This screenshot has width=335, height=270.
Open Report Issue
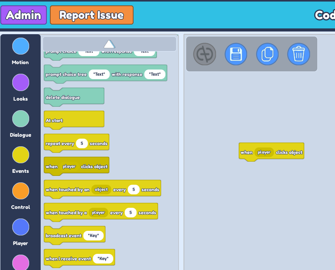[91, 15]
